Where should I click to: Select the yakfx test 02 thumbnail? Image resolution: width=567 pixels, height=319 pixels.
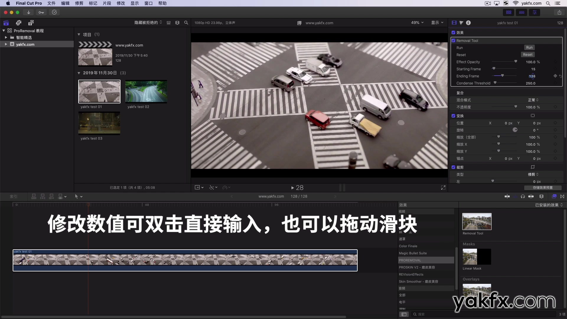pyautogui.click(x=146, y=92)
